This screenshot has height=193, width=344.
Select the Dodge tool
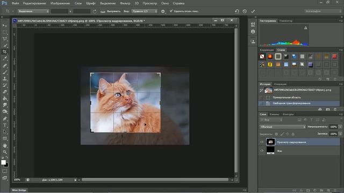(x=5, y=112)
